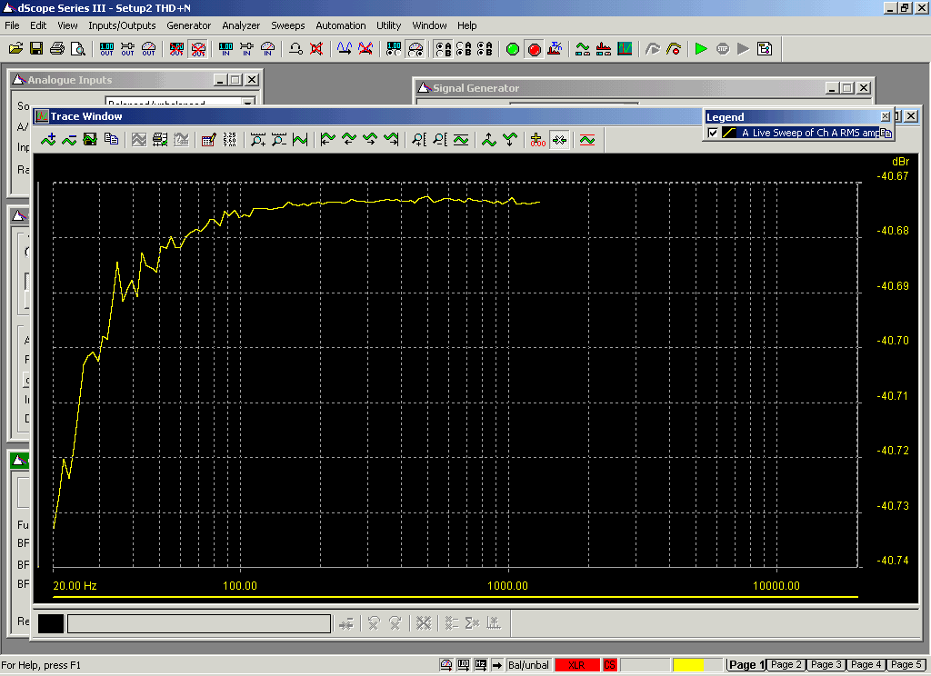Viewport: 931px width, 676px height.
Task: Click the red octagon stop icon
Action: (534, 49)
